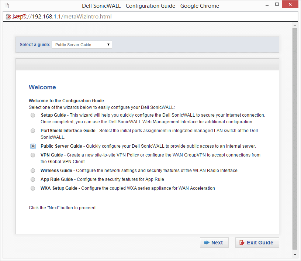Screen dimensions: 301x261
Task: Minimize the Chrome window
Action: click(x=267, y=5)
